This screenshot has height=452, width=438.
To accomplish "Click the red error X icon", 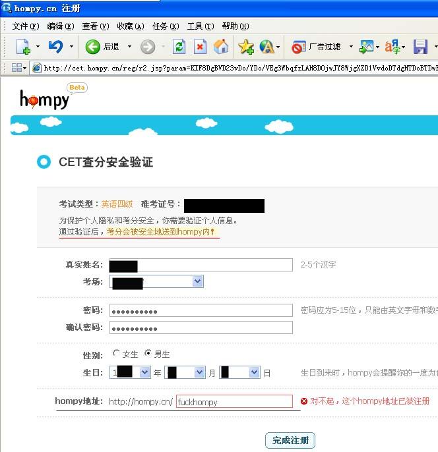I will pos(304,401).
